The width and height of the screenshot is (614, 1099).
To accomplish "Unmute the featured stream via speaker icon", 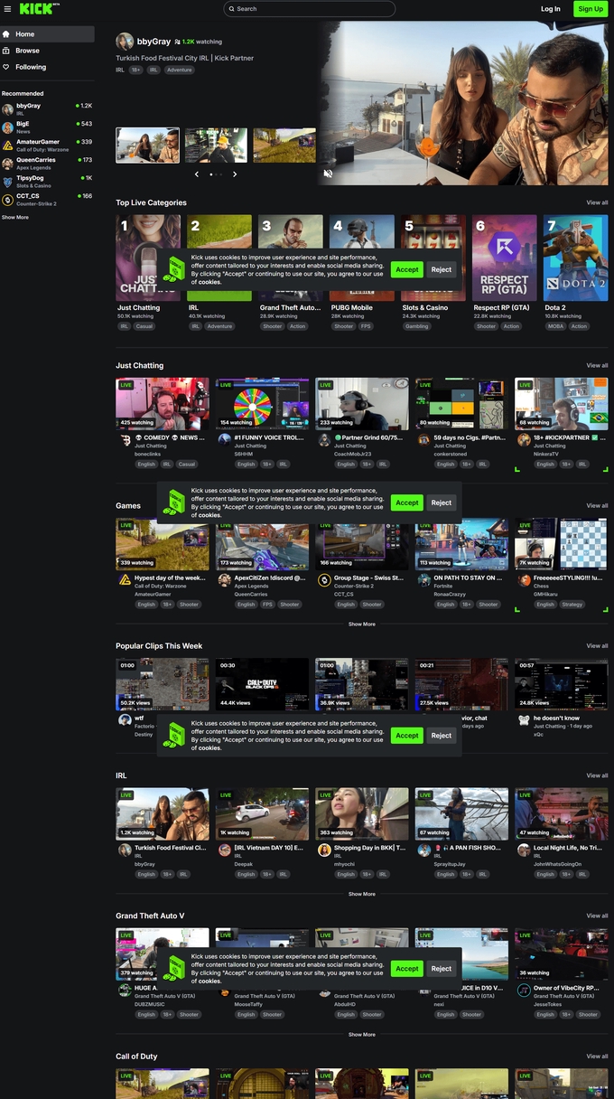I will (328, 174).
